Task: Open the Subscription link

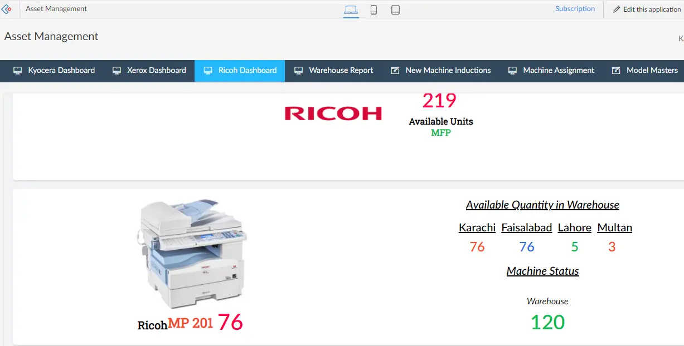Action: coord(575,9)
